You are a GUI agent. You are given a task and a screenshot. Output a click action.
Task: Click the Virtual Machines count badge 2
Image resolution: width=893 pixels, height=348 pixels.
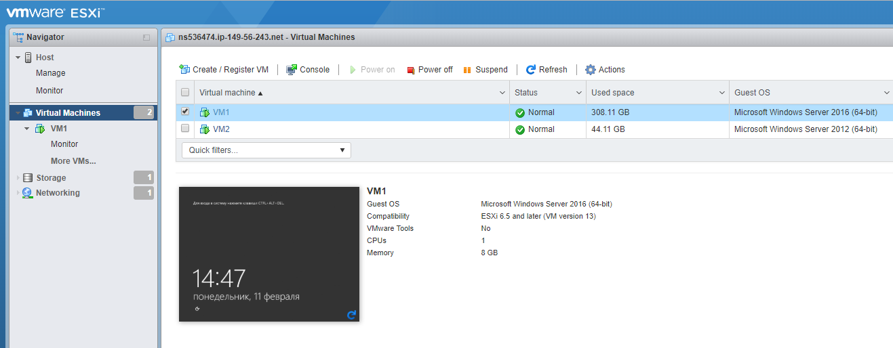144,113
